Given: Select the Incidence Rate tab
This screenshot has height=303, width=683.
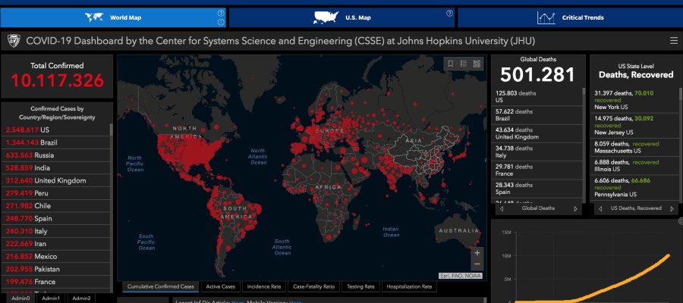Looking at the screenshot, I should [265, 287].
